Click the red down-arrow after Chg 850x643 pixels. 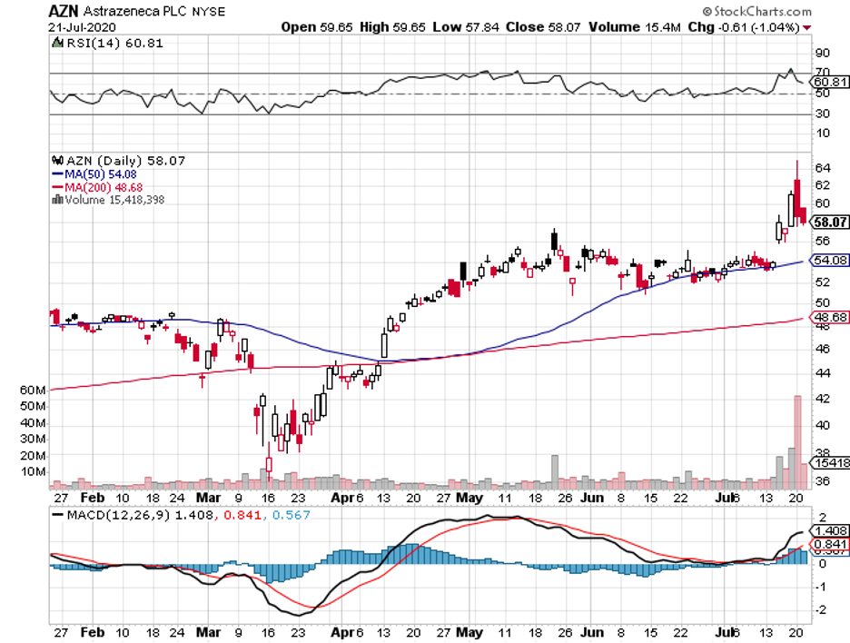pyautogui.click(x=807, y=27)
